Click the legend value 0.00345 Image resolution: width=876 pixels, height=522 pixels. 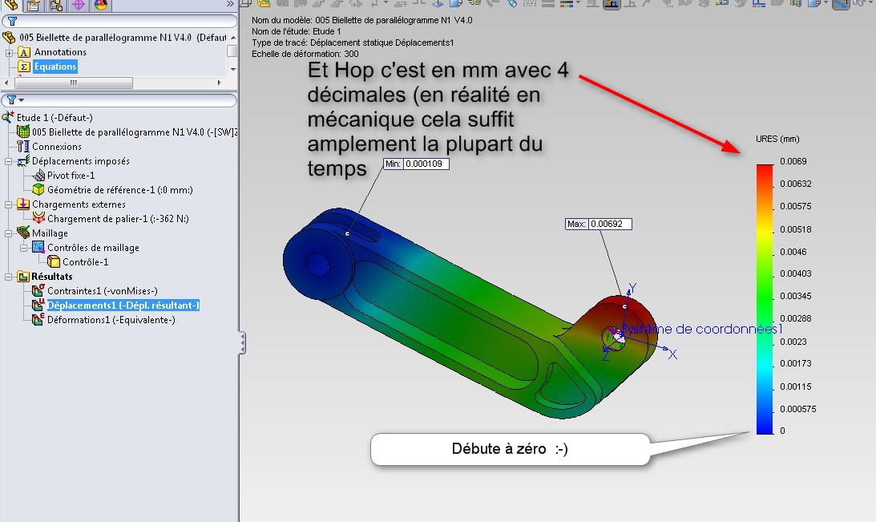[x=796, y=296]
